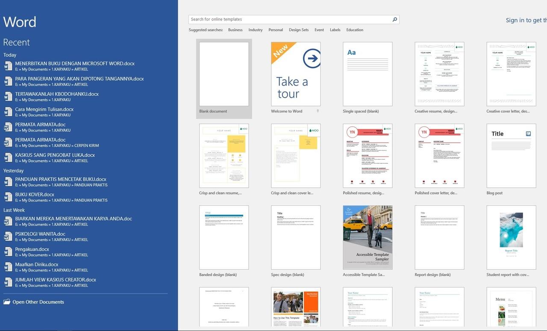The height and width of the screenshot is (331, 547).
Task: Click file icon for PSIKOLOGI WANITA.doc
Action: (x=8, y=236)
